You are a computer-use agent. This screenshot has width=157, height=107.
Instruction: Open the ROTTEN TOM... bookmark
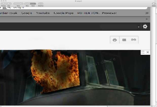89,13
